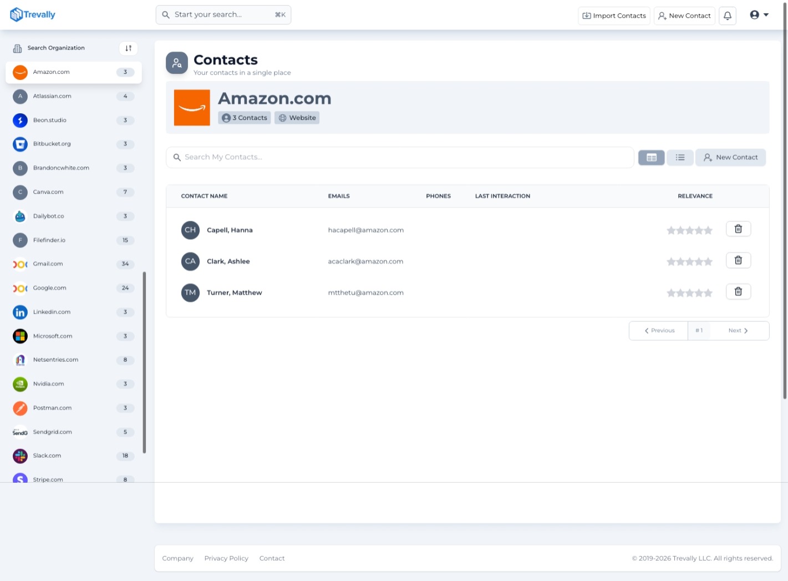
Task: Set relevance stars for Clark, Ashlee
Action: pyautogui.click(x=689, y=261)
